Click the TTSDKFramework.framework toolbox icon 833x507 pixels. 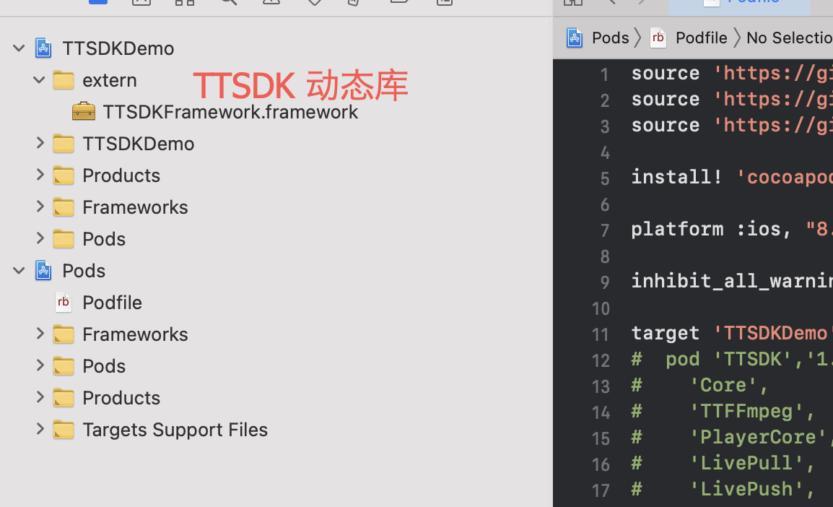click(x=84, y=111)
